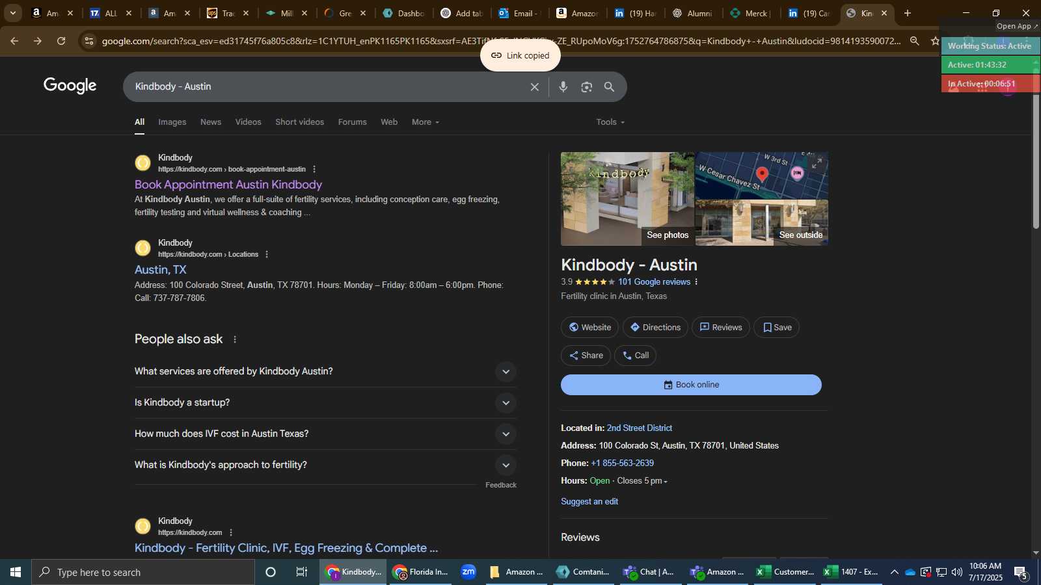Switch to News results tab
Viewport: 1041px width, 585px height.
(211, 122)
